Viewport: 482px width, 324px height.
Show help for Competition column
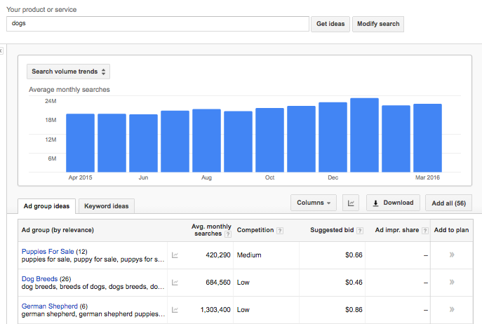280,231
